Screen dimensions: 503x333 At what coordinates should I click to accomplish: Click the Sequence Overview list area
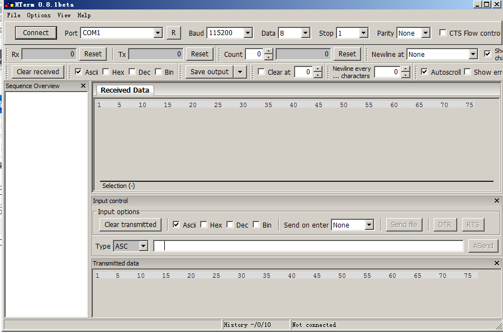click(x=46, y=204)
